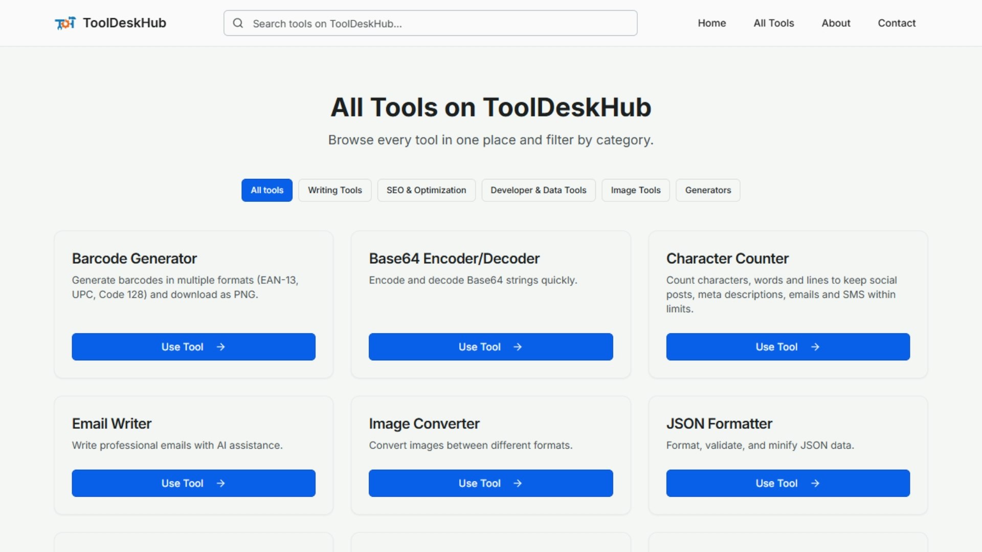
Task: Use the JSON Formatter tool
Action: pyautogui.click(x=788, y=483)
